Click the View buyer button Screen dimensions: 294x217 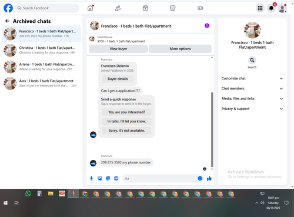click(118, 49)
